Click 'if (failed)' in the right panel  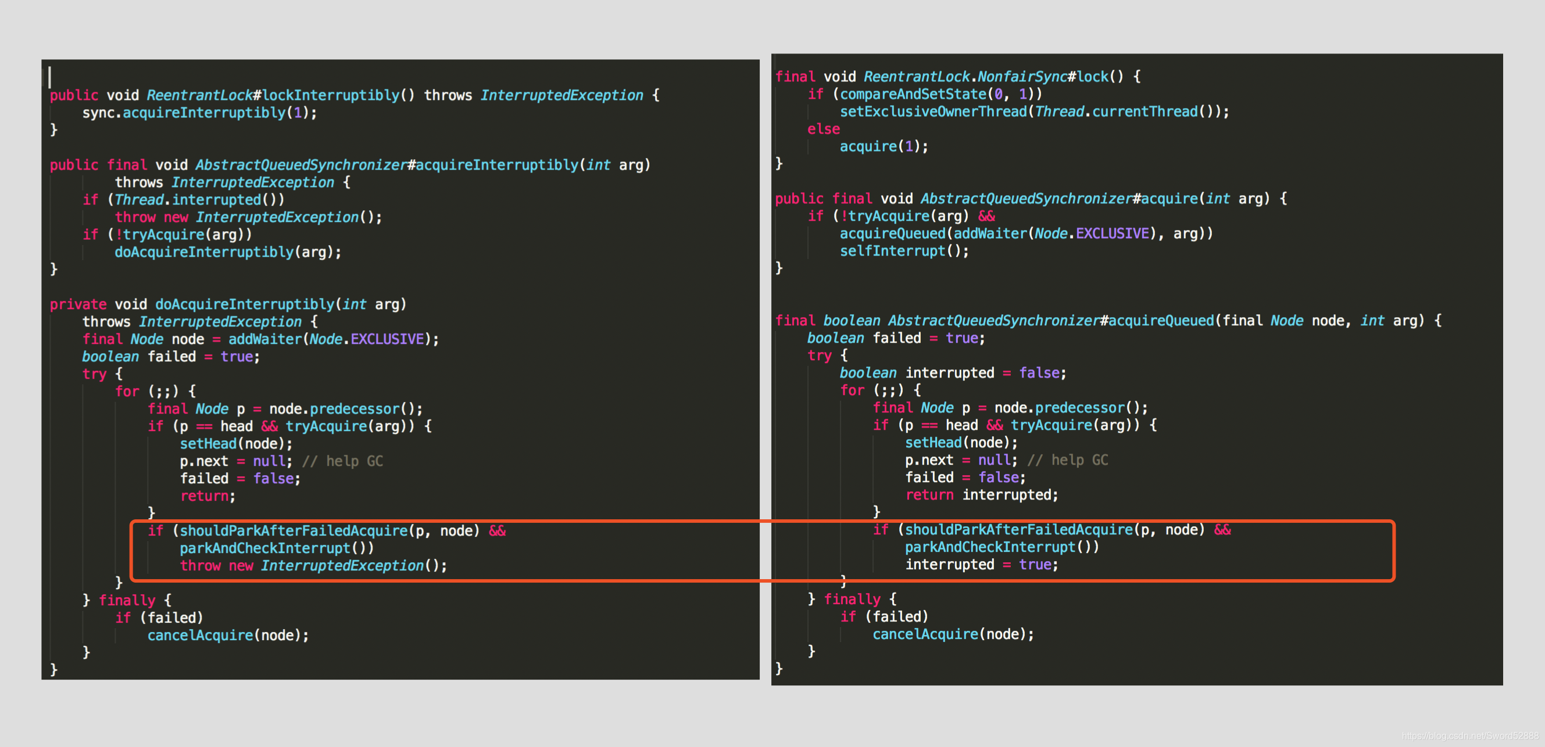884,616
